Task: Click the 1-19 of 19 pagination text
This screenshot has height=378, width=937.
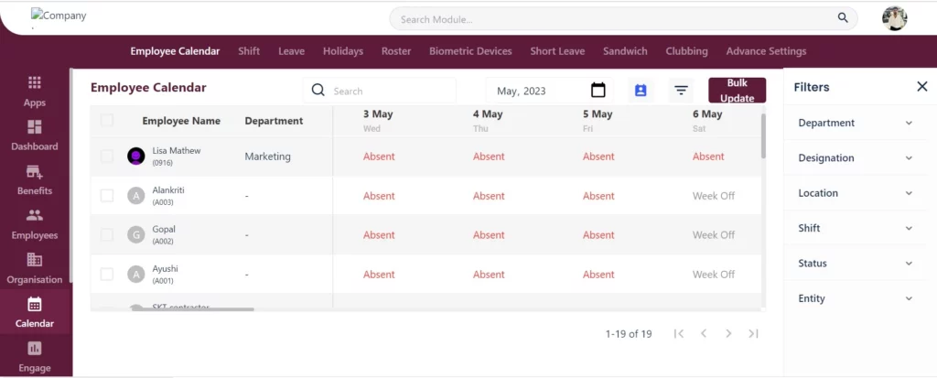Action: (x=628, y=334)
